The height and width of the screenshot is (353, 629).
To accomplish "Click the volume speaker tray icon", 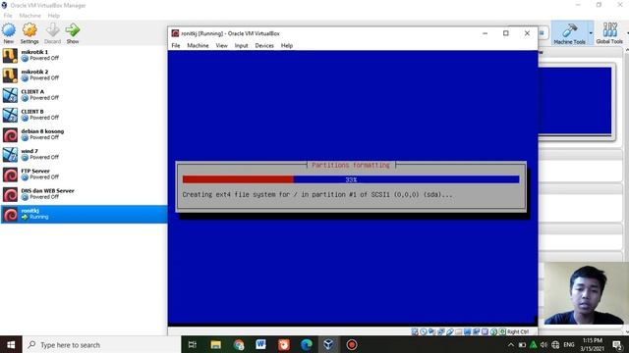I will pos(543,344).
